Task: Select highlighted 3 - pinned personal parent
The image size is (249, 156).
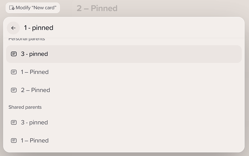Action: click(124, 54)
